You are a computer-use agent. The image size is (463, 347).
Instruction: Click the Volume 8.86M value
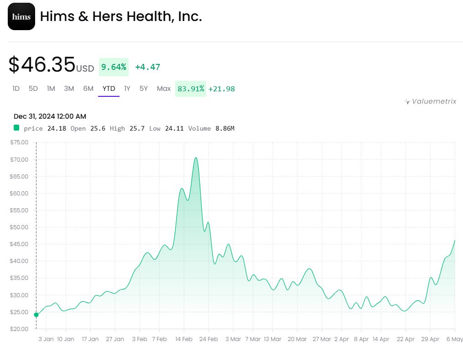coord(211,129)
